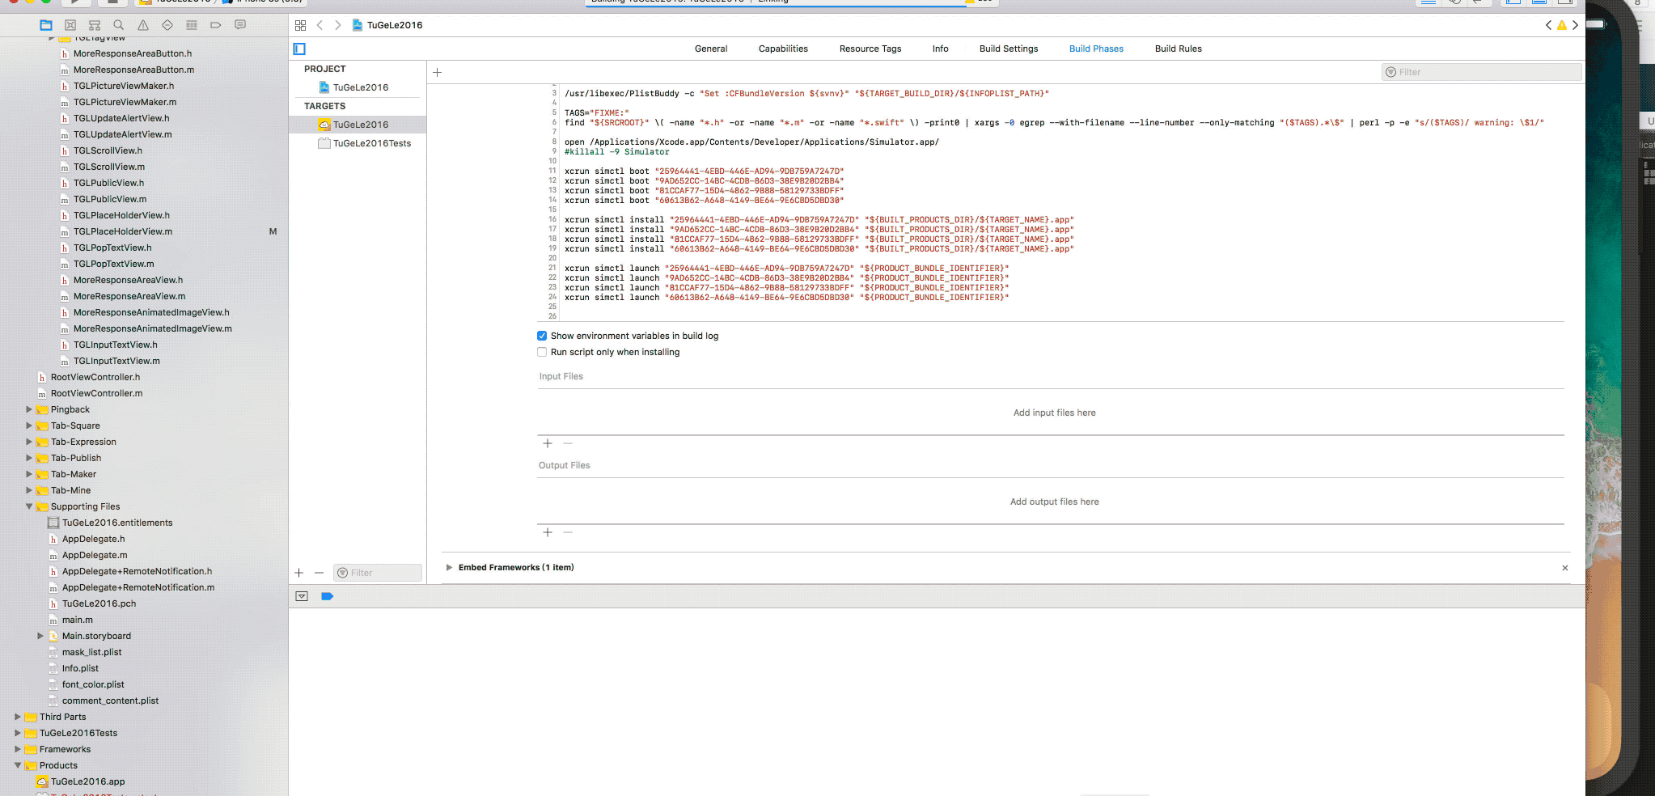Expand the Embed Frameworks phase
Screen dimensions: 1655x796
pyautogui.click(x=449, y=568)
